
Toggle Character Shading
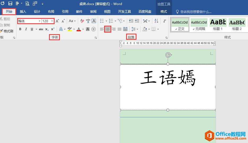point(88,29)
